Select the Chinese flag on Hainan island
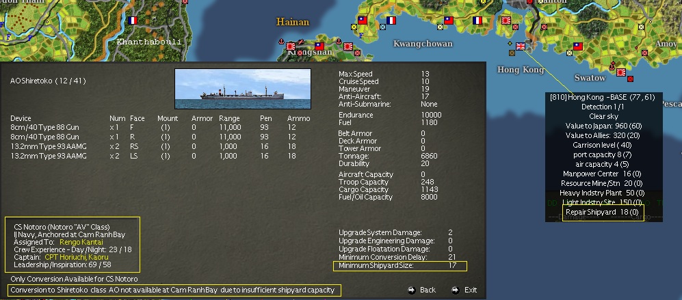 pos(319,46)
